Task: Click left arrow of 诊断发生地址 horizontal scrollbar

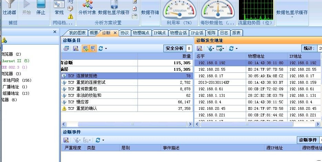Action: [x=197, y=124]
